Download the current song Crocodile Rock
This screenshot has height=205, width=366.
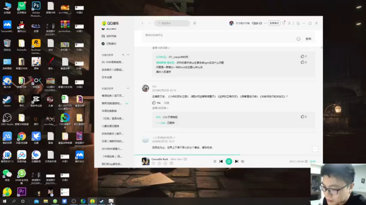[159, 164]
